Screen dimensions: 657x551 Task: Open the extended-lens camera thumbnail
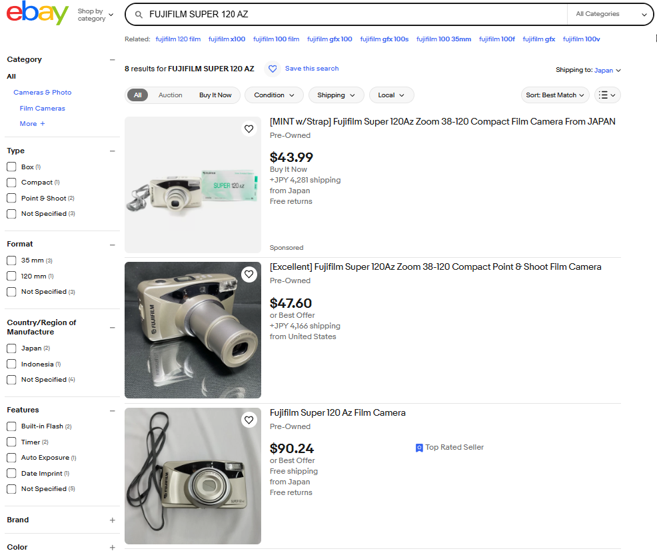193,330
